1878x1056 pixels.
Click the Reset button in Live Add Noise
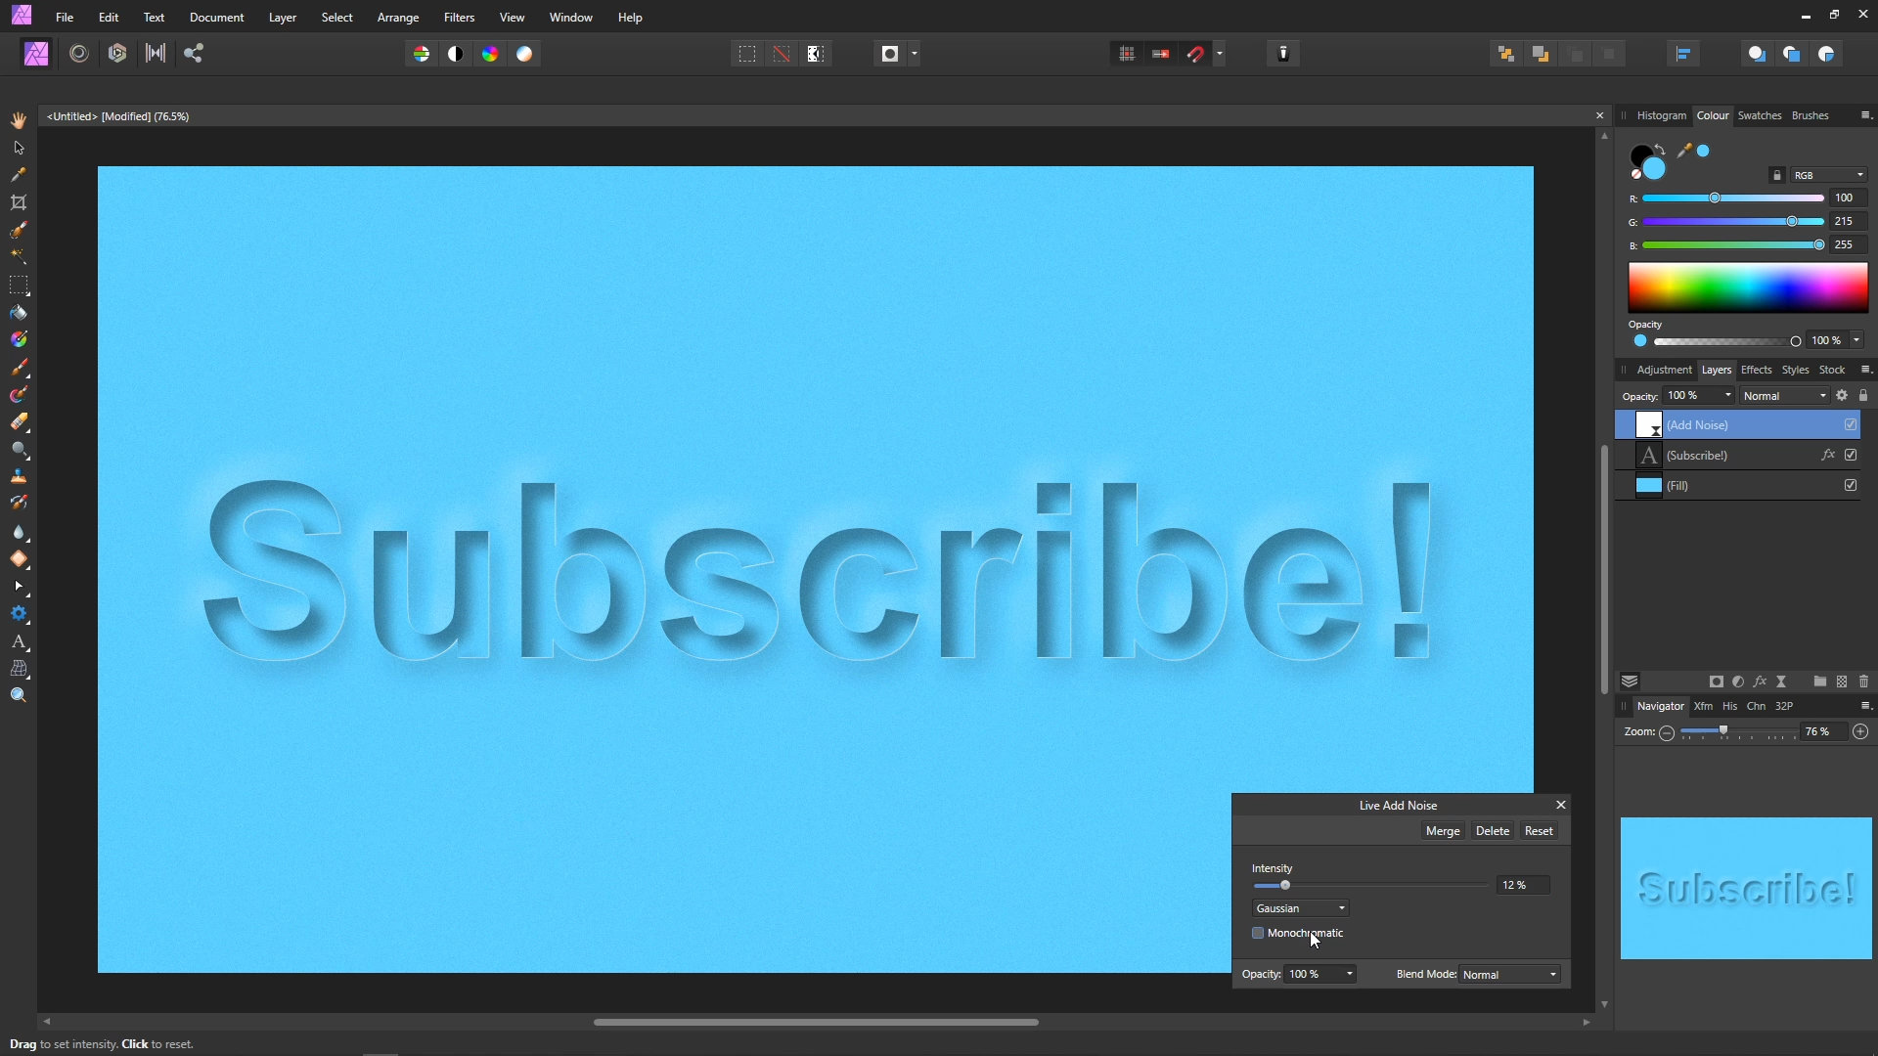[1538, 831]
